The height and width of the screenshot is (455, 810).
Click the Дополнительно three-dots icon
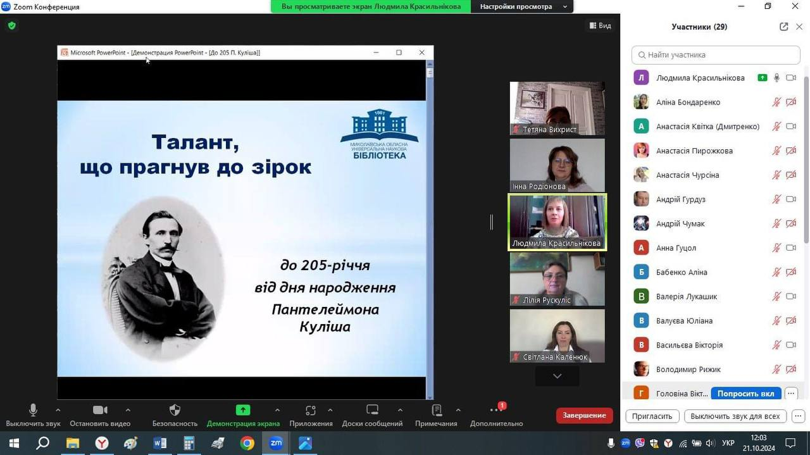496,411
